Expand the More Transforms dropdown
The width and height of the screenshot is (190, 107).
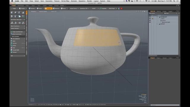coord(18,26)
